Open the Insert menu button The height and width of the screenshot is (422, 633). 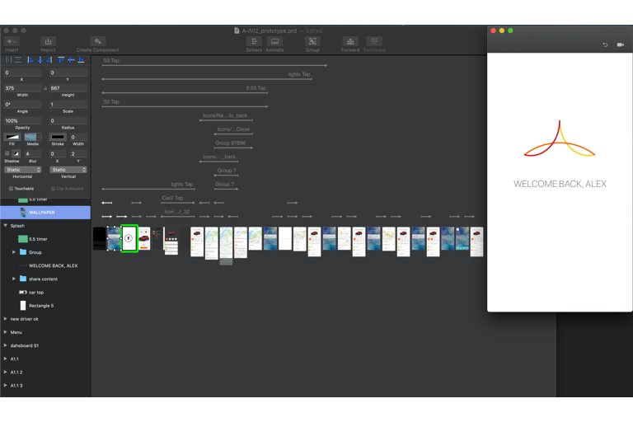click(12, 41)
